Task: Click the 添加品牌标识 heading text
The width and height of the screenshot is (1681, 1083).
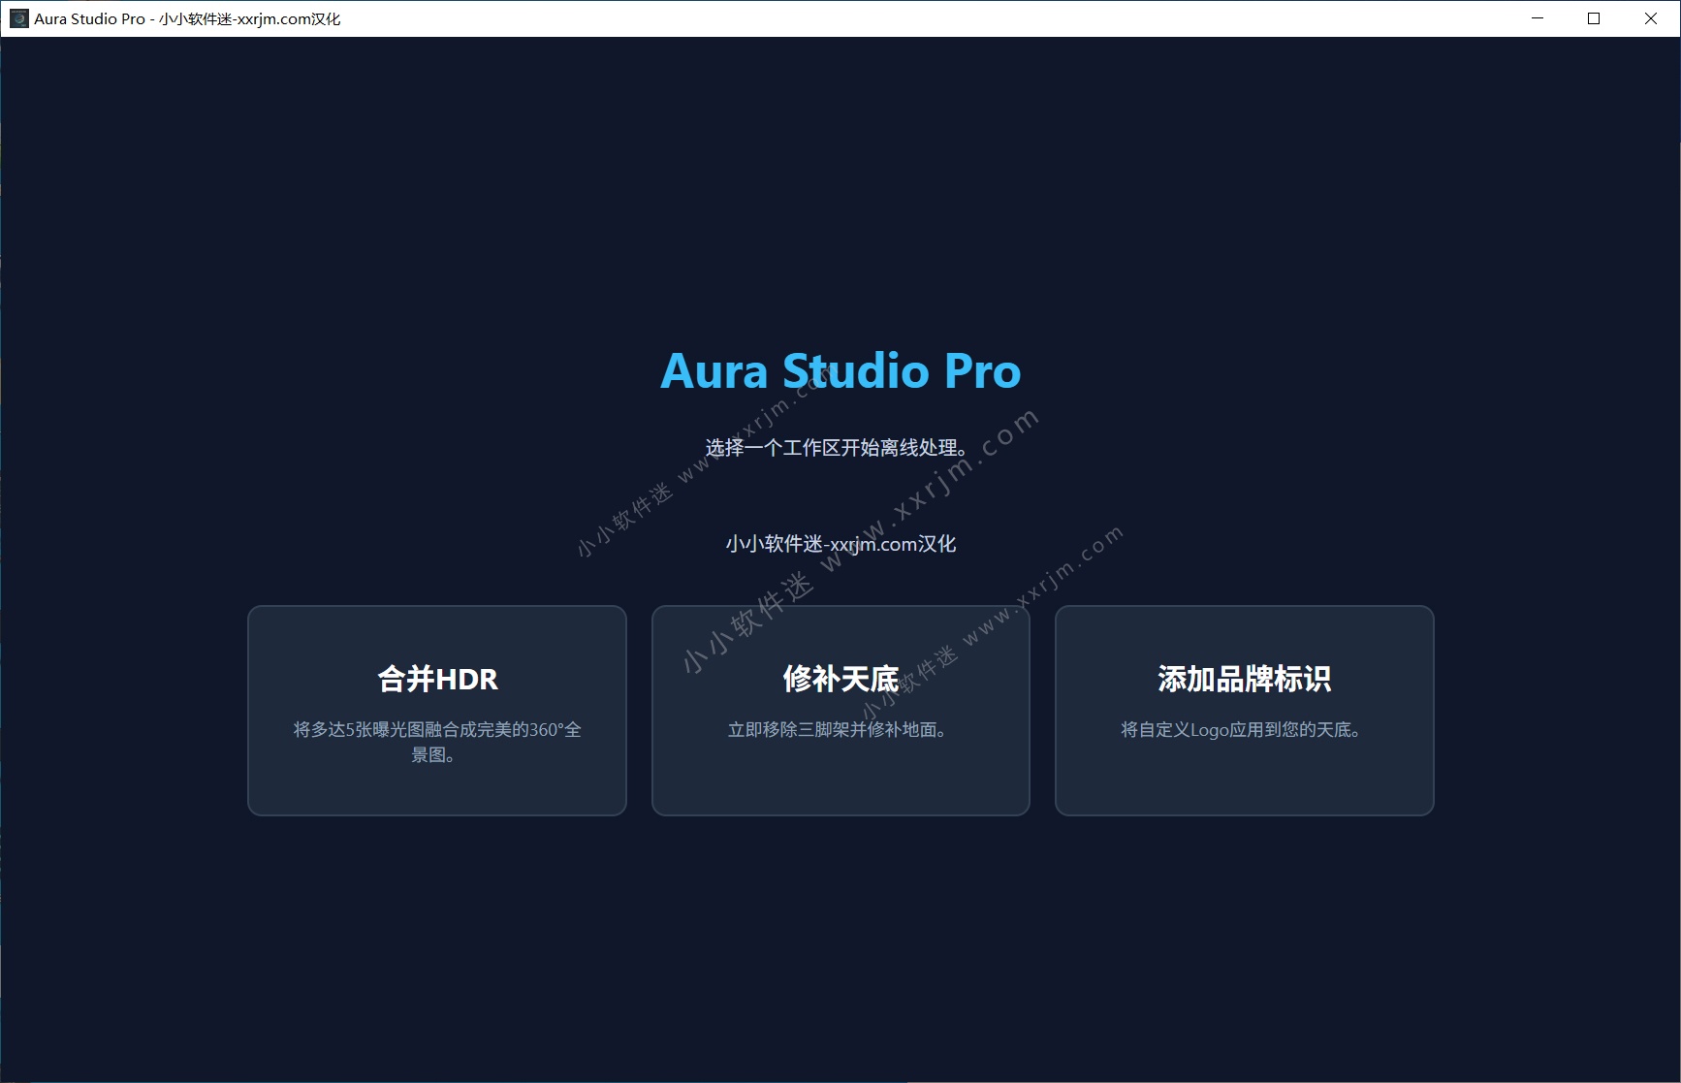Action: pyautogui.click(x=1244, y=680)
